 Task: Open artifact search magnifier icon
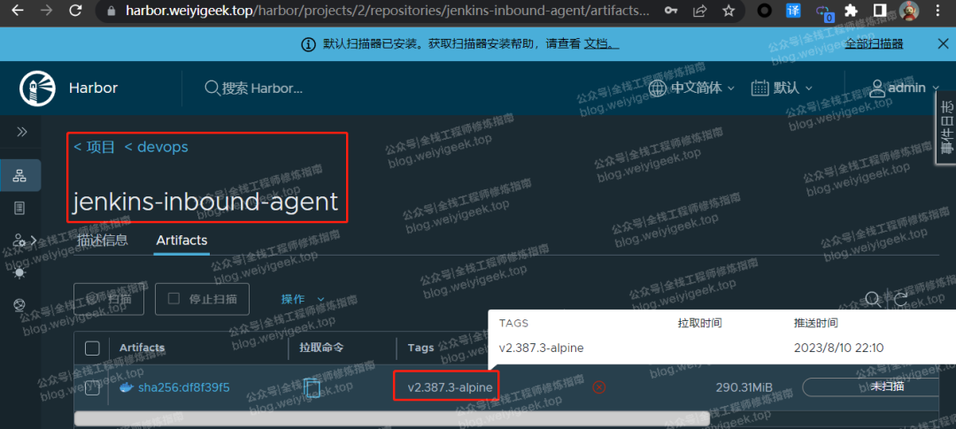(x=873, y=299)
